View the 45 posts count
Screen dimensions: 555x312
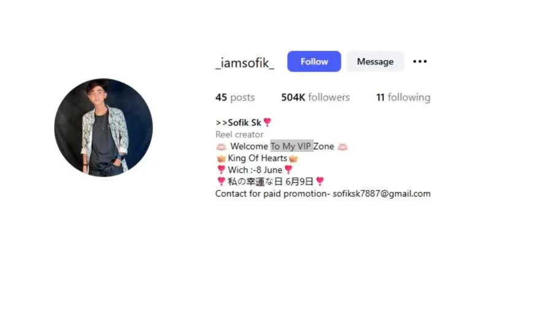pos(235,97)
